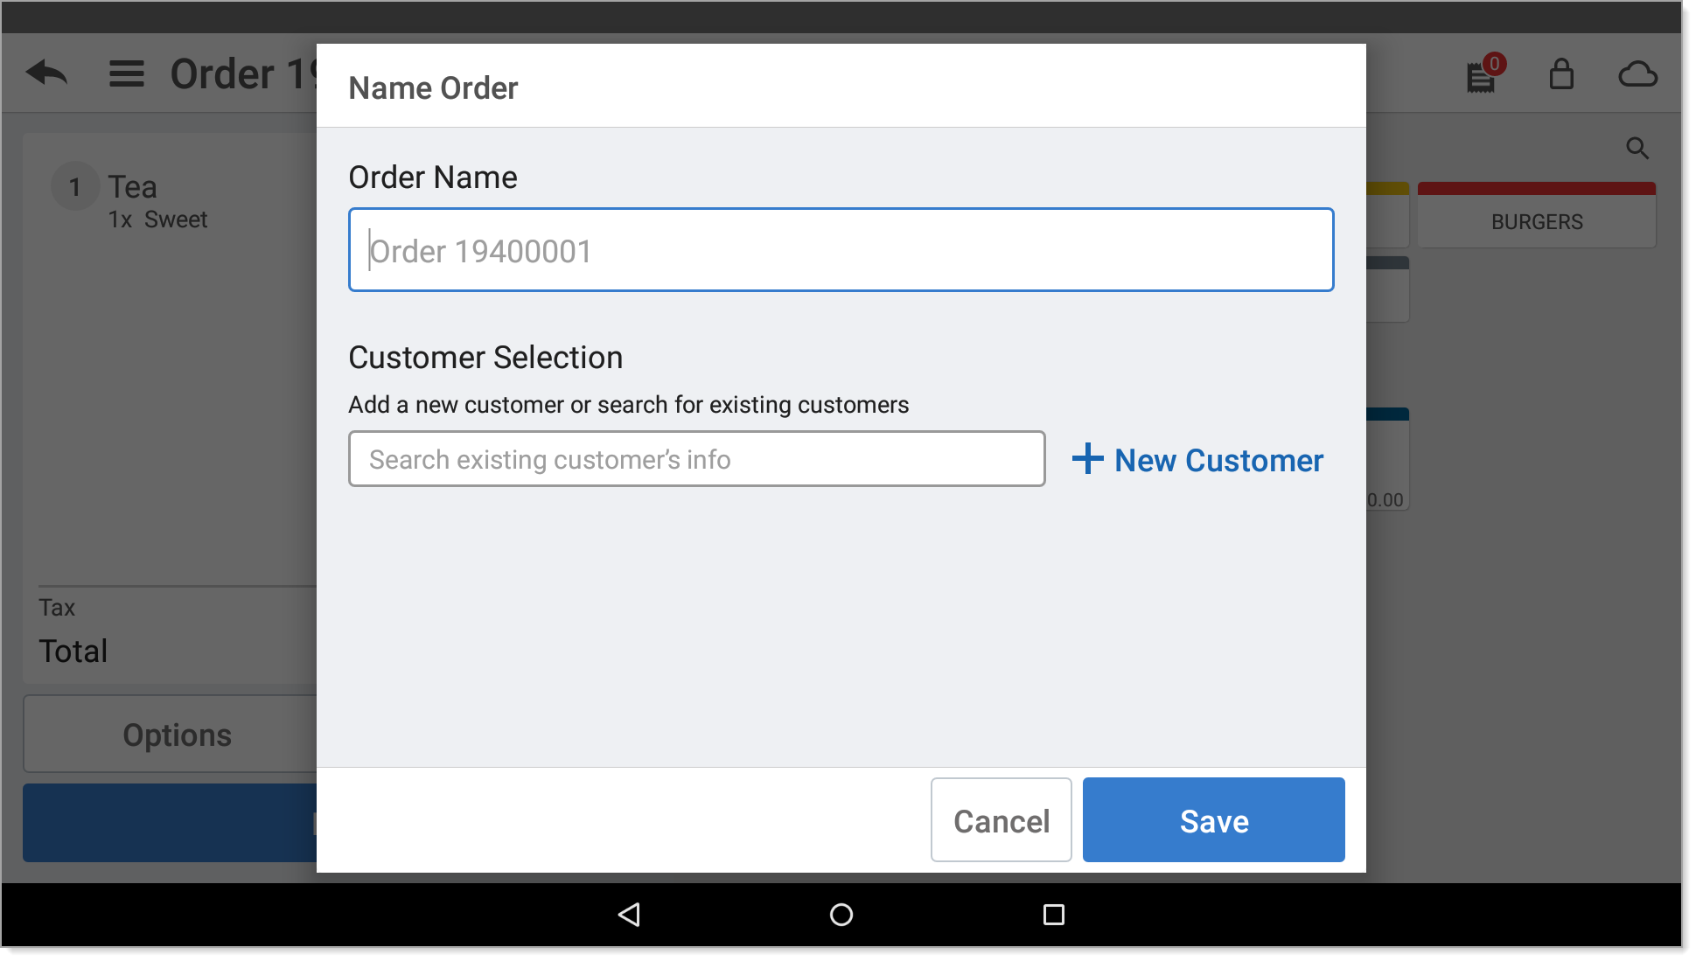Click the Save button to confirm
This screenshot has width=1696, height=961.
point(1212,820)
